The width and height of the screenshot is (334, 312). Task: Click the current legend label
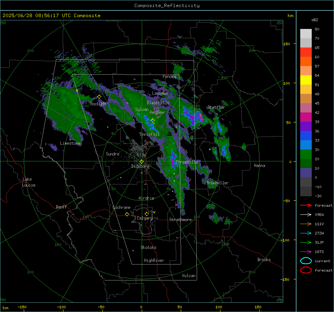322,261
